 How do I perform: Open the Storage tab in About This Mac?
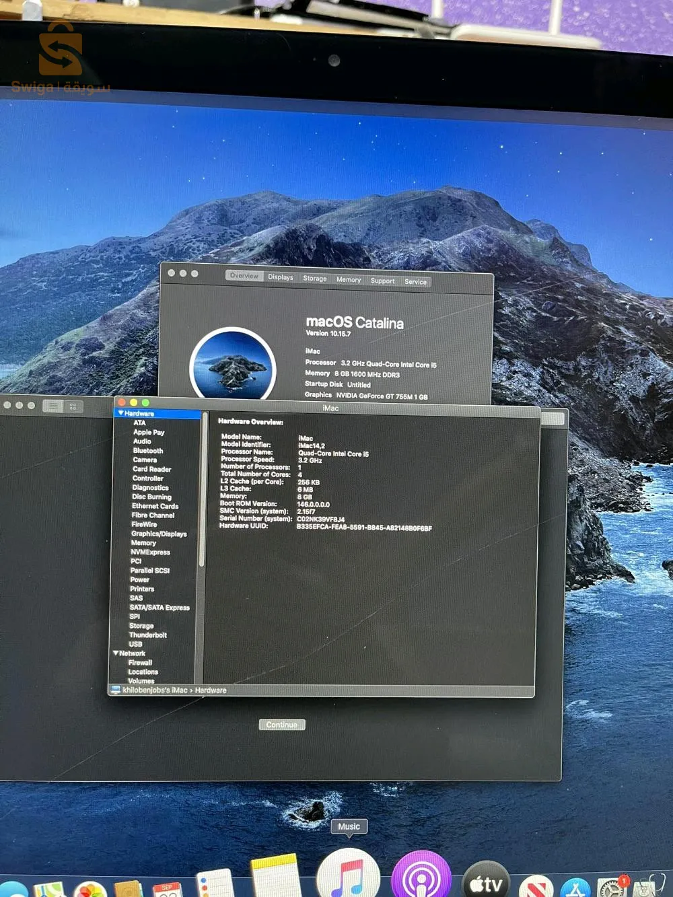pos(314,279)
